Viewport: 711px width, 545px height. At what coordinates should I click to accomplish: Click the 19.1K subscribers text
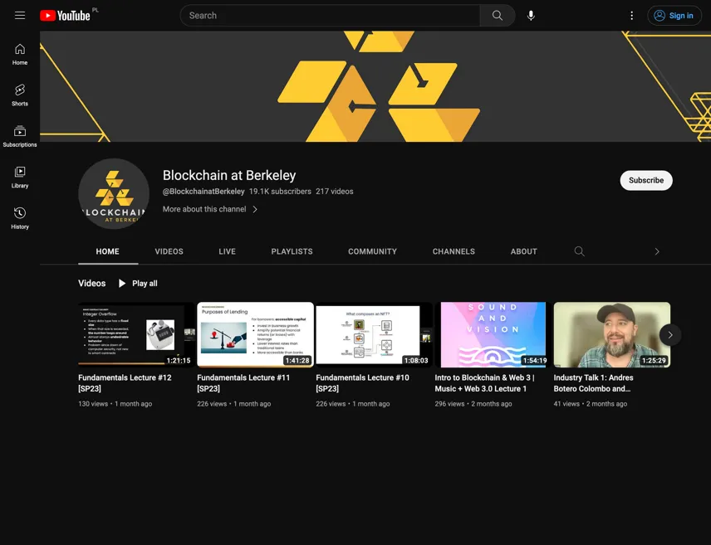click(280, 191)
